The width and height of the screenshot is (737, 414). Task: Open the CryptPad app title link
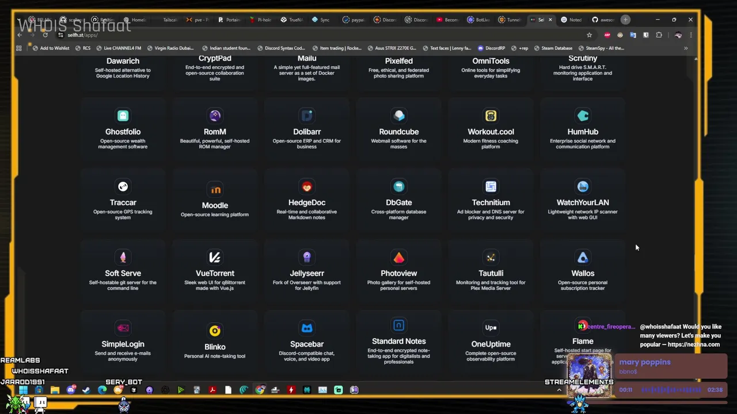[x=215, y=58]
